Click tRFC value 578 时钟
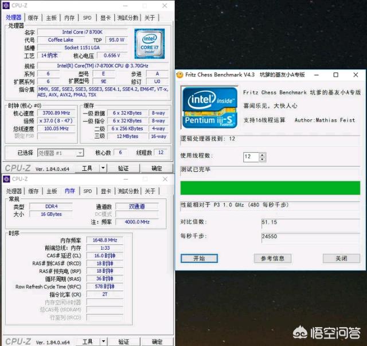 [105, 286]
